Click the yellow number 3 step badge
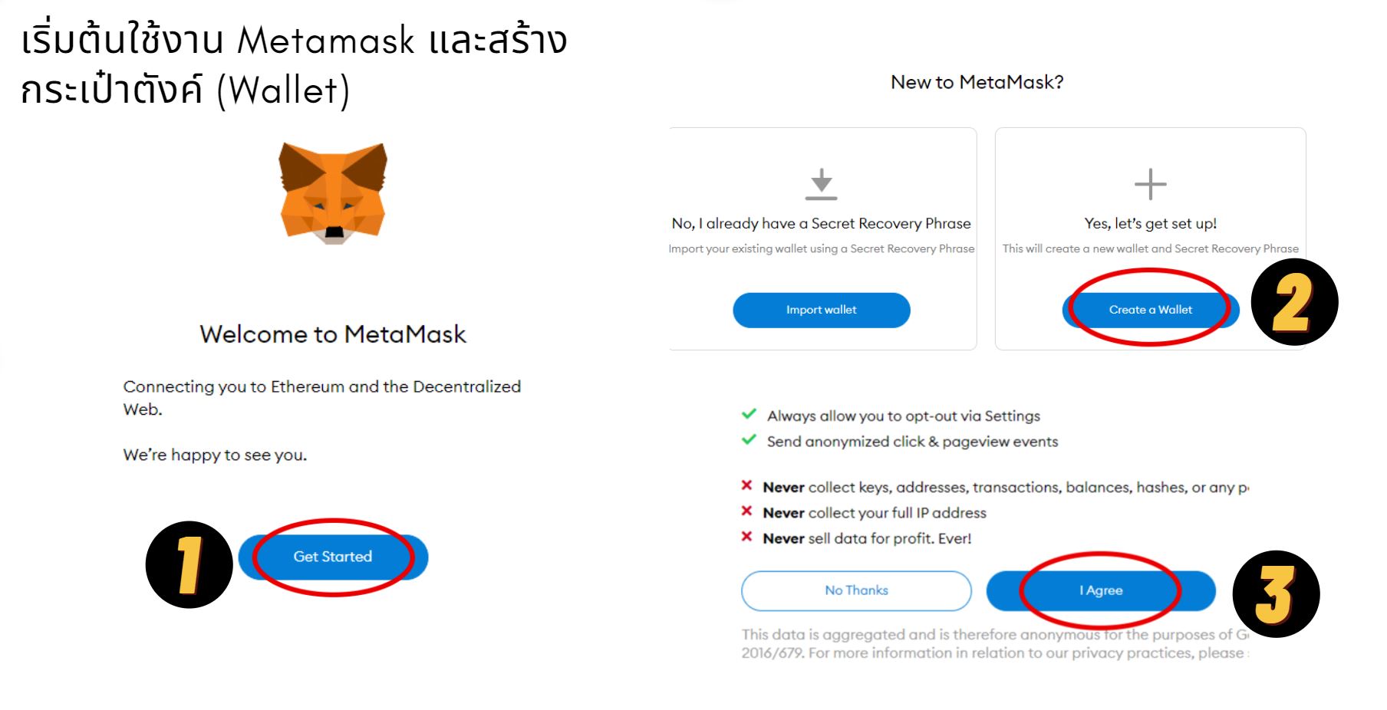 (x=1275, y=594)
